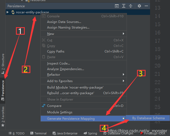Click the Expand All icon in Persistence toolbar

124,6
